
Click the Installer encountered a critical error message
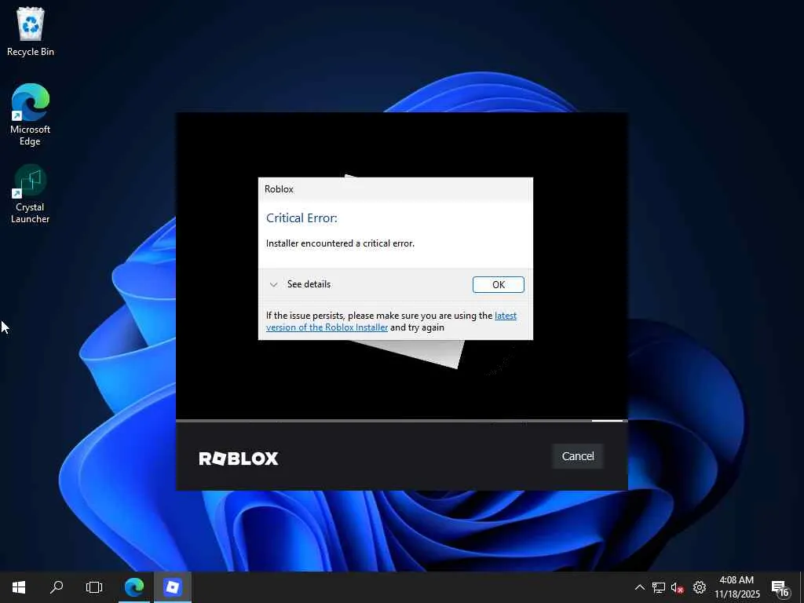click(x=340, y=243)
